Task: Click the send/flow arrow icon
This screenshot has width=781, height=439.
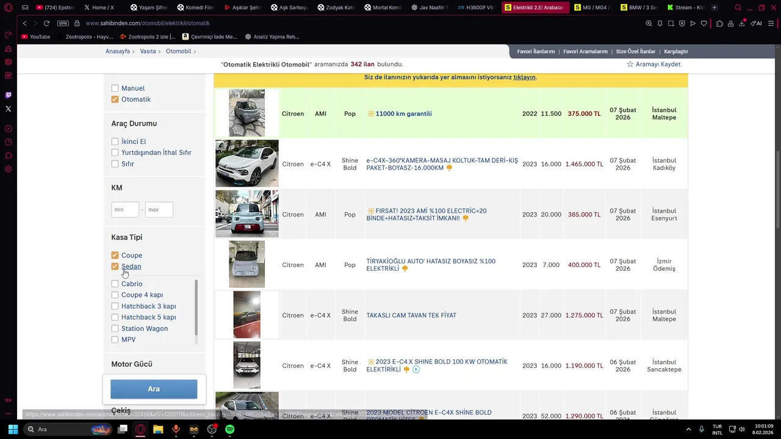Action: pyautogui.click(x=693, y=23)
